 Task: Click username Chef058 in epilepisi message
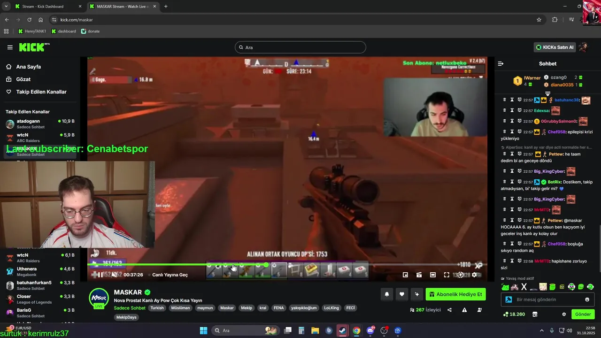557,132
